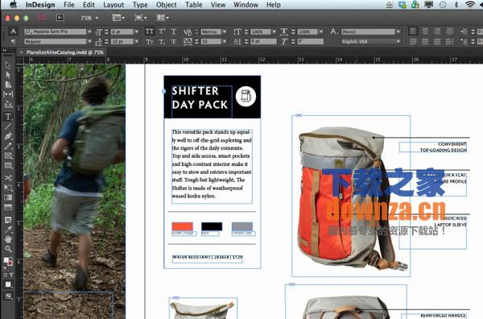483x319 pixels.
Task: Select the Pencil tool
Action: pos(8,146)
